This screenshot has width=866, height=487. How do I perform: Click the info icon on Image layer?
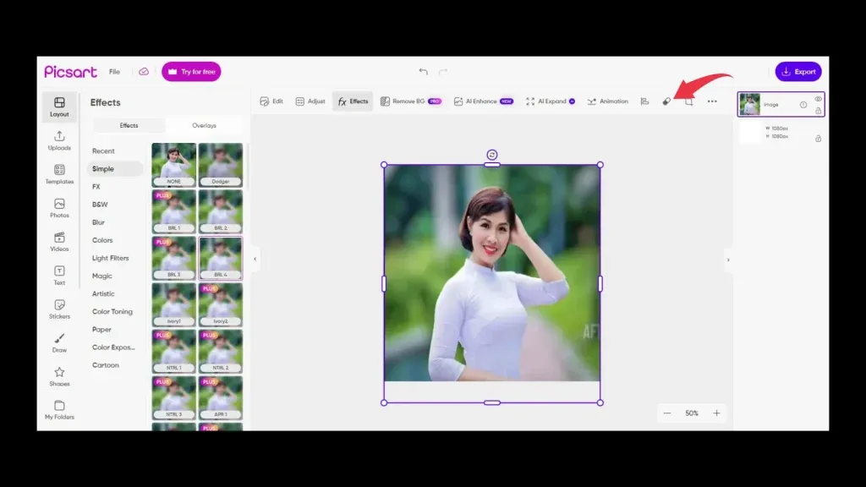803,105
